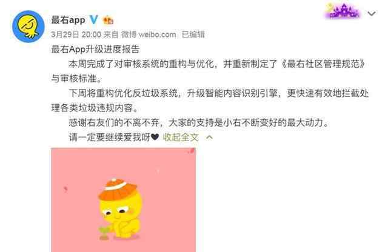The height and width of the screenshot is (252, 388).
Task: Open the 最右app profile avatar
Action: pos(28,27)
